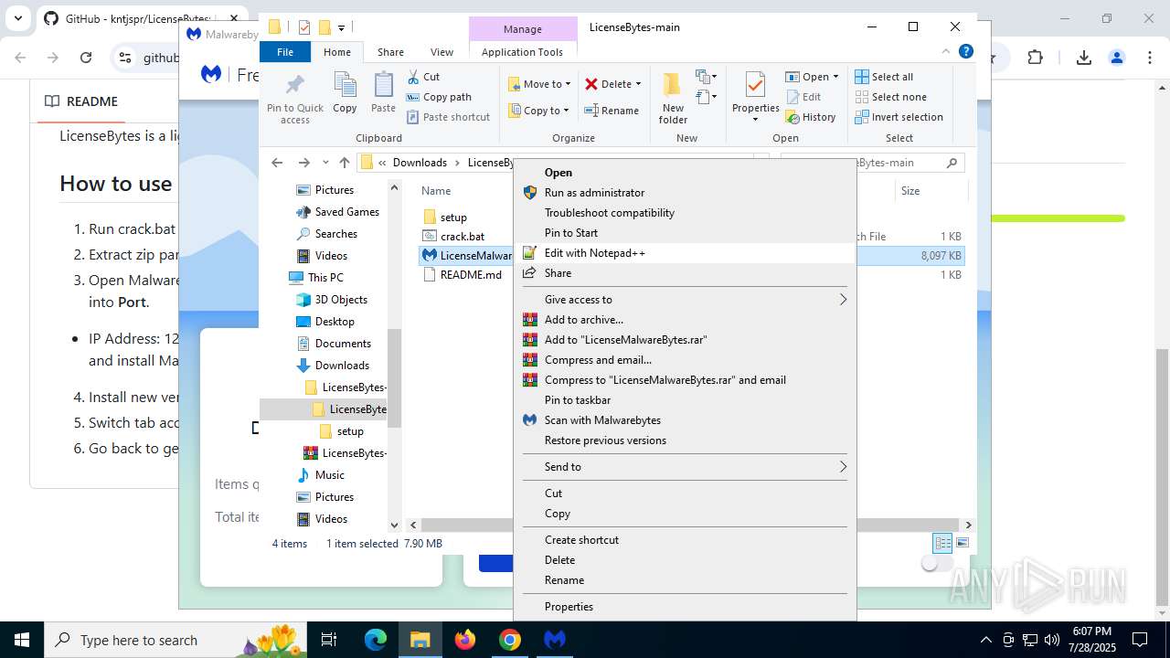
Task: Choose Run as administrator
Action: pyautogui.click(x=686, y=192)
